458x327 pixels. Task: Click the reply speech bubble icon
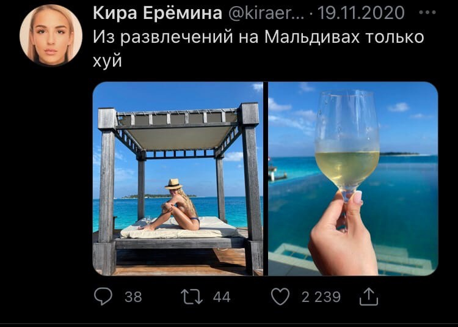coord(103,296)
